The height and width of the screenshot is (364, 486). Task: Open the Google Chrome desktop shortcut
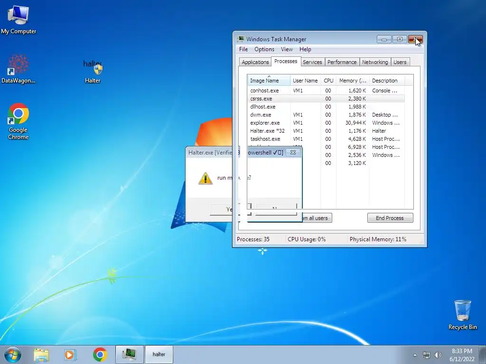pyautogui.click(x=19, y=121)
